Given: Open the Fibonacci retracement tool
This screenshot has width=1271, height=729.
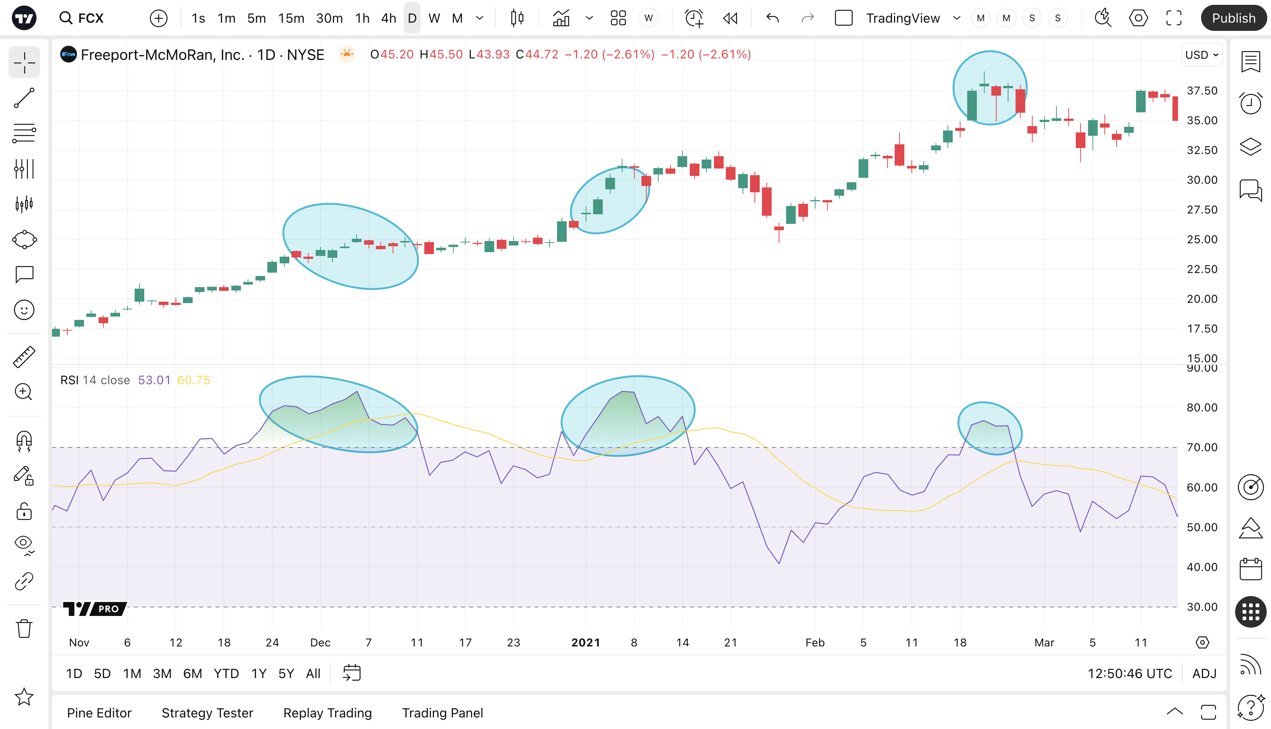Looking at the screenshot, I should pos(24,134).
